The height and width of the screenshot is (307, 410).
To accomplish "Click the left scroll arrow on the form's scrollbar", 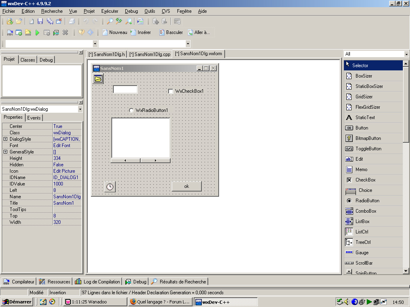I will (125, 161).
